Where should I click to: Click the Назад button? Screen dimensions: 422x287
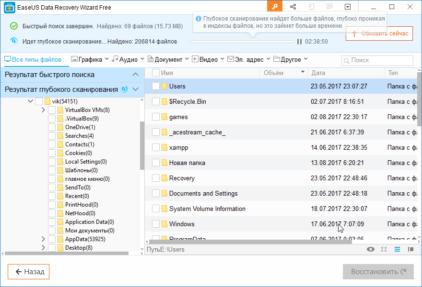click(28, 272)
